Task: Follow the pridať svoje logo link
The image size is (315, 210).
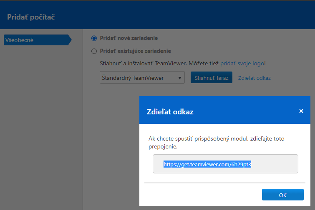Action: coord(242,64)
